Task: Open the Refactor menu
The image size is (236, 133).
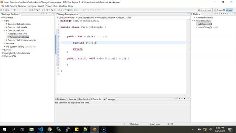Action: click(22, 6)
